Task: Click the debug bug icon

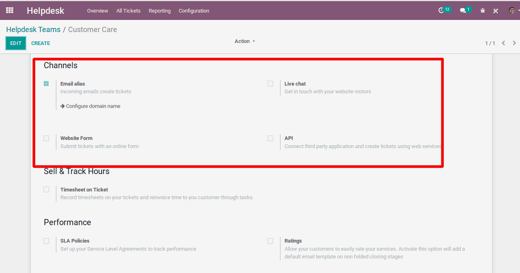Action: point(483,11)
